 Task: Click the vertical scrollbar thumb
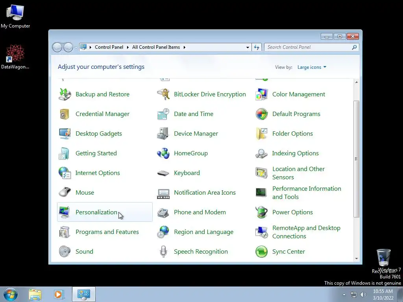(356, 159)
